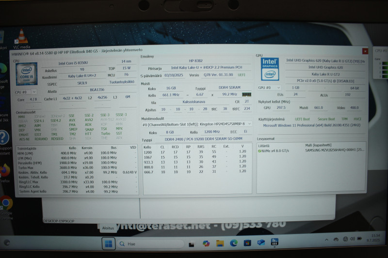Show hidden tray icons chevron
Image resolution: width=388 pixels, height=258 pixels.
(x=326, y=240)
